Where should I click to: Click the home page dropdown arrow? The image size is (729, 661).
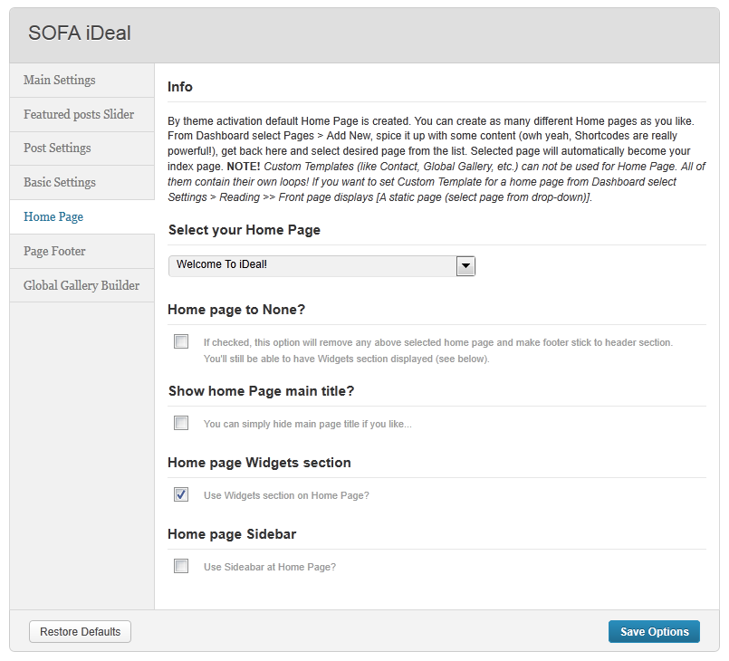(x=465, y=266)
